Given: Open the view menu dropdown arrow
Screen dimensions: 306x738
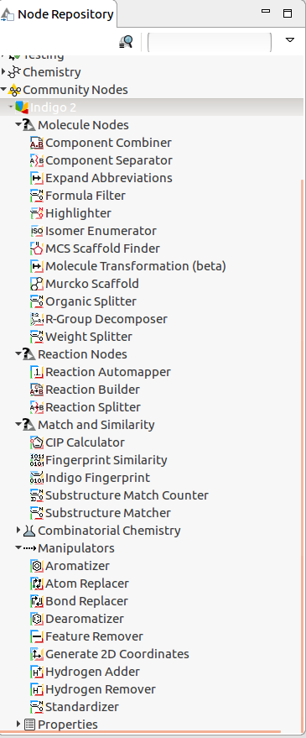Looking at the screenshot, I should [x=290, y=40].
